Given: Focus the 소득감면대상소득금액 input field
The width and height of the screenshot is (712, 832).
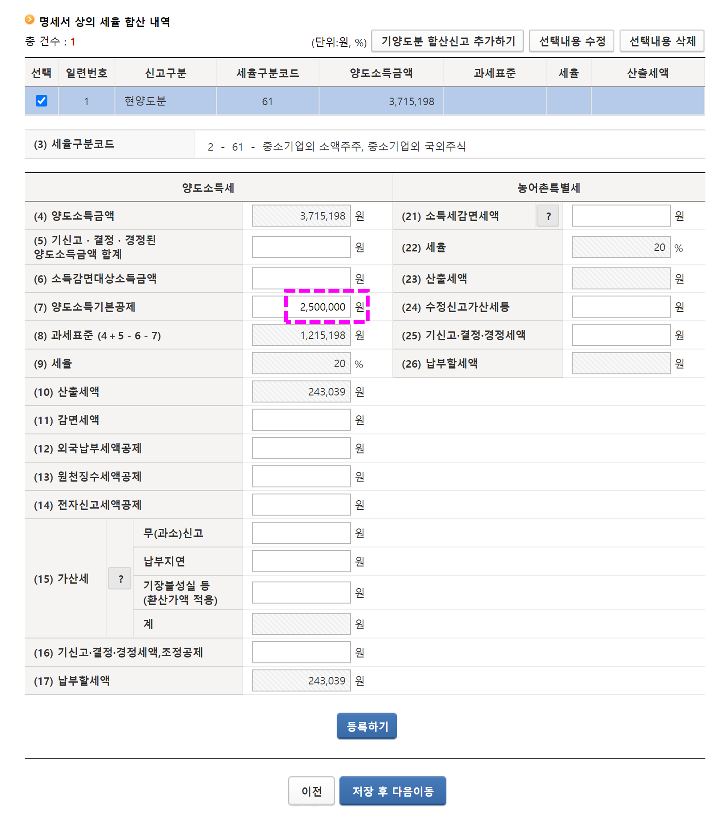Looking at the screenshot, I should click(x=301, y=278).
